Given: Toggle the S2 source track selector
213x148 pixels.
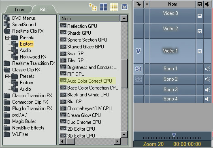Looking at the screenshot, I should [x=138, y=79].
